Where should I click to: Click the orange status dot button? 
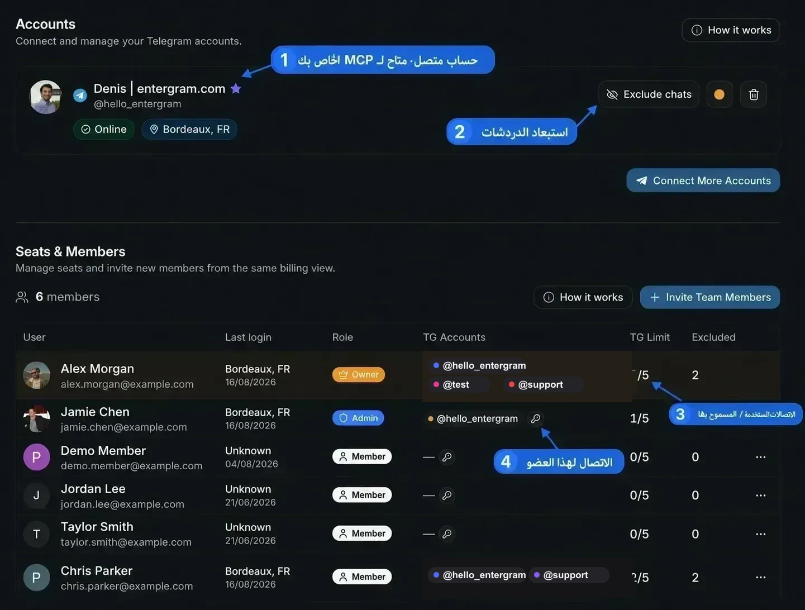[719, 94]
